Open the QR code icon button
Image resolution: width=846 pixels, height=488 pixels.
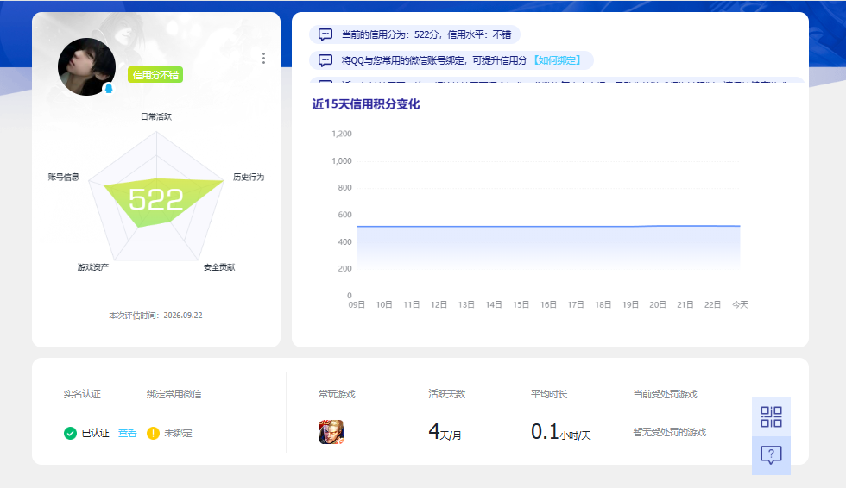click(771, 417)
